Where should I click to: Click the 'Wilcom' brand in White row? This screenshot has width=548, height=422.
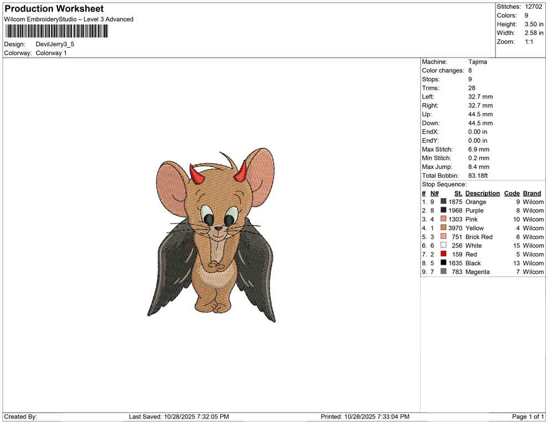pyautogui.click(x=533, y=245)
